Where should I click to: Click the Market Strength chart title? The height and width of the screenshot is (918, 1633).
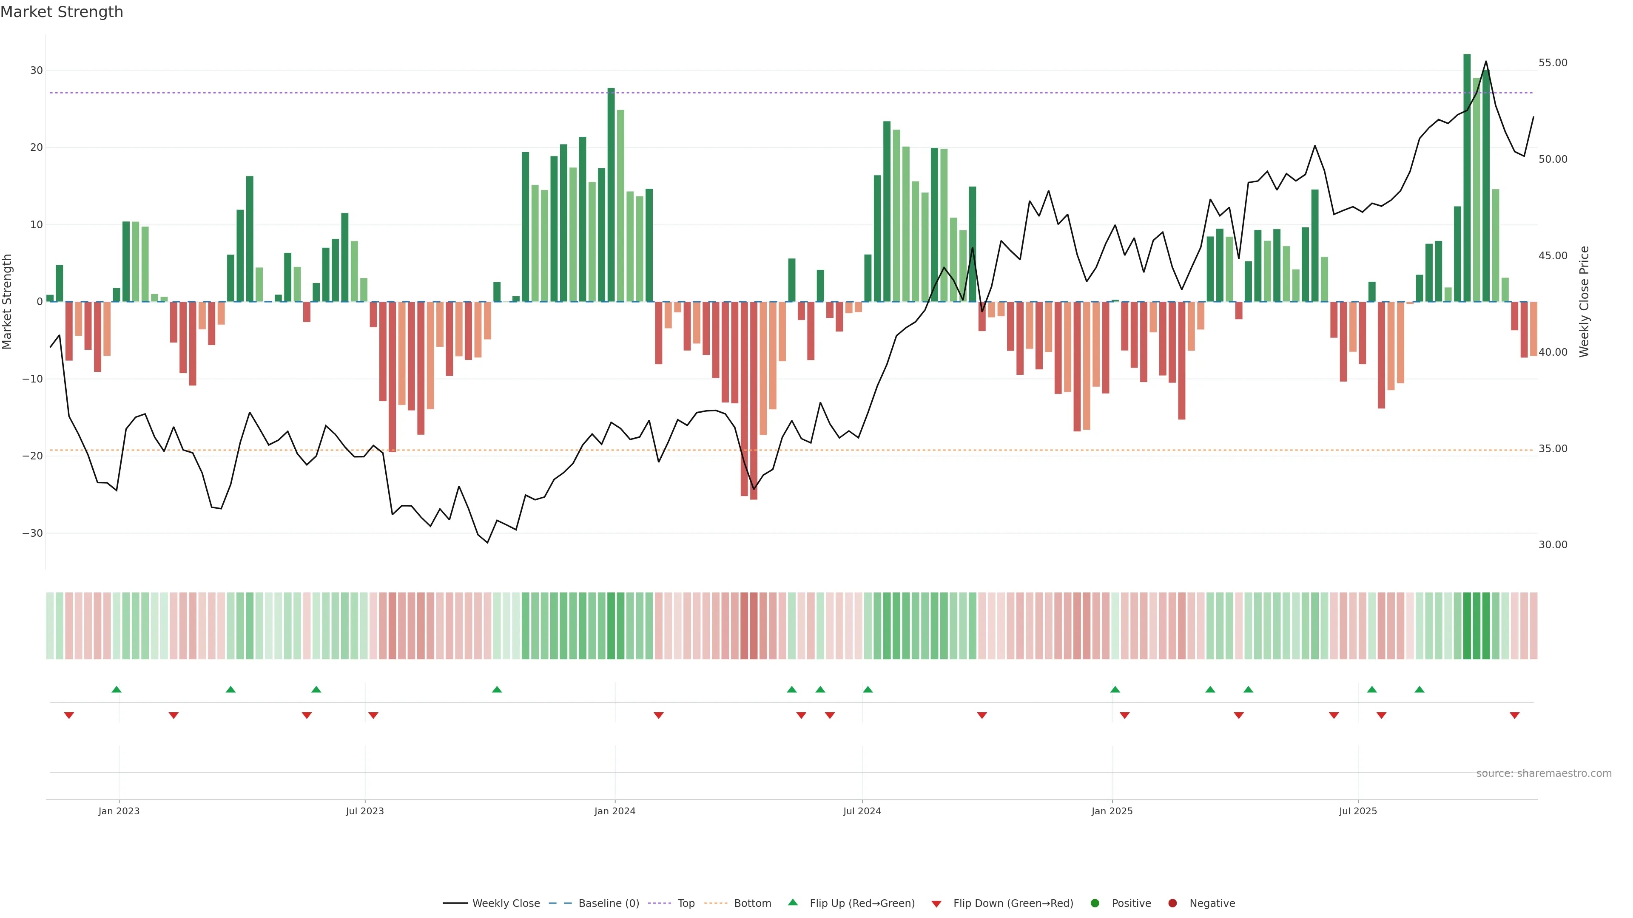point(62,12)
